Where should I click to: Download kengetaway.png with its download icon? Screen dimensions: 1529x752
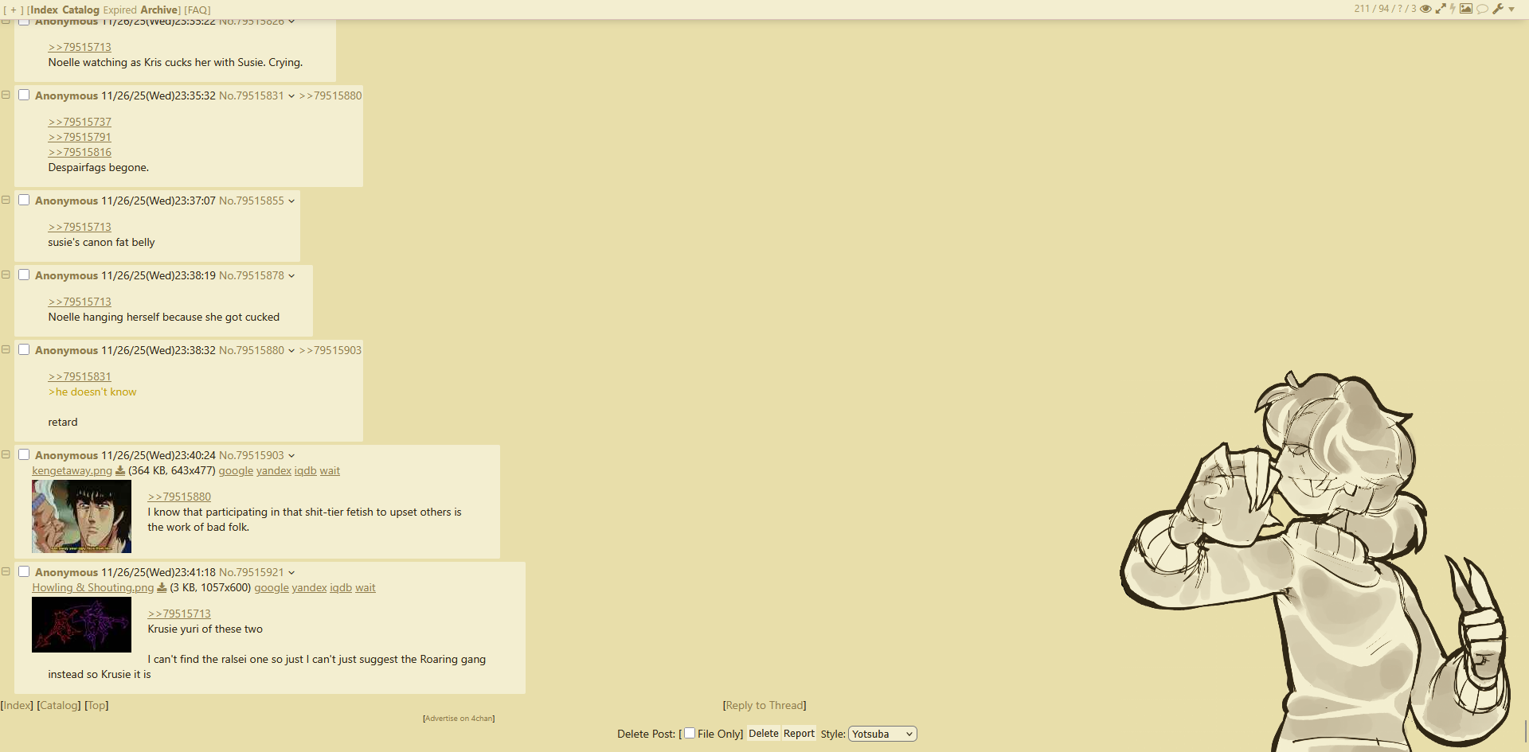120,471
